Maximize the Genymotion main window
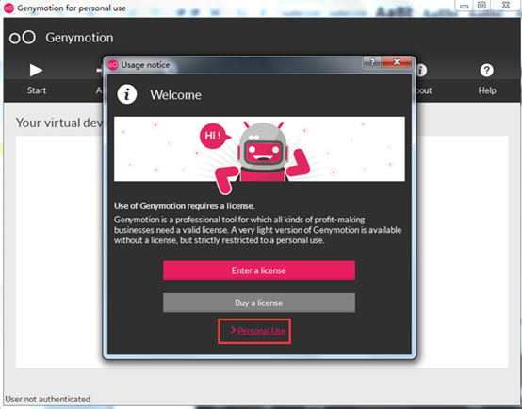 pos(481,6)
